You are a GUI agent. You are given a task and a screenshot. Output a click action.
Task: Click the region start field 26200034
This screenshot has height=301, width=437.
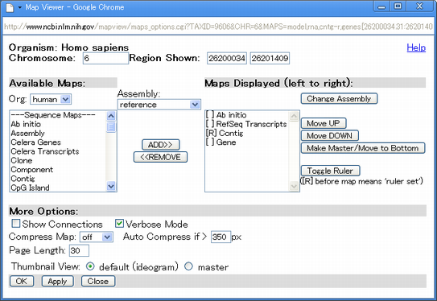[x=227, y=58]
